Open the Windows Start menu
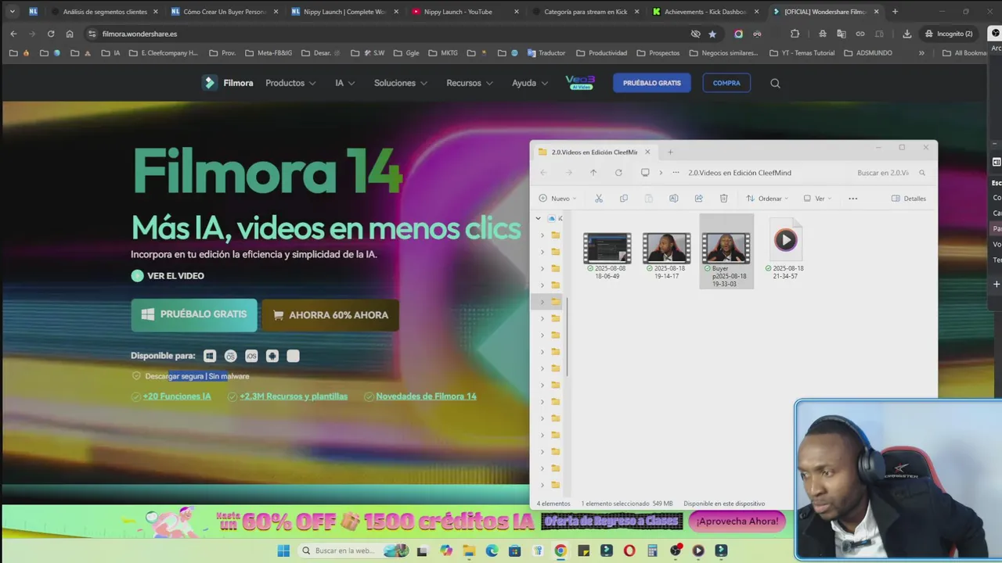This screenshot has width=1002, height=563. pos(283,550)
